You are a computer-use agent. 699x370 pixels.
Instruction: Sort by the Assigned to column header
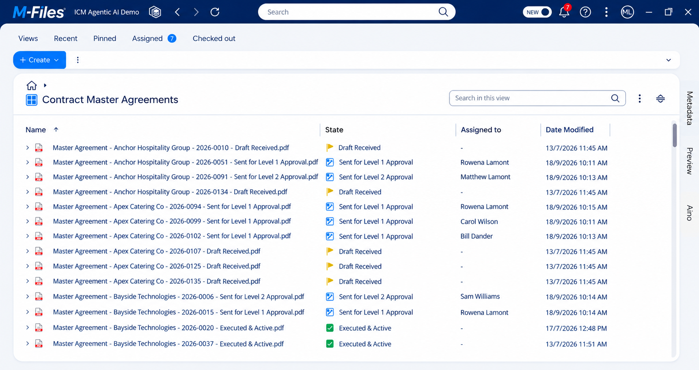[481, 130]
